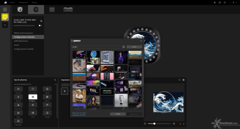Go to Murals tab

pos(34,2)
